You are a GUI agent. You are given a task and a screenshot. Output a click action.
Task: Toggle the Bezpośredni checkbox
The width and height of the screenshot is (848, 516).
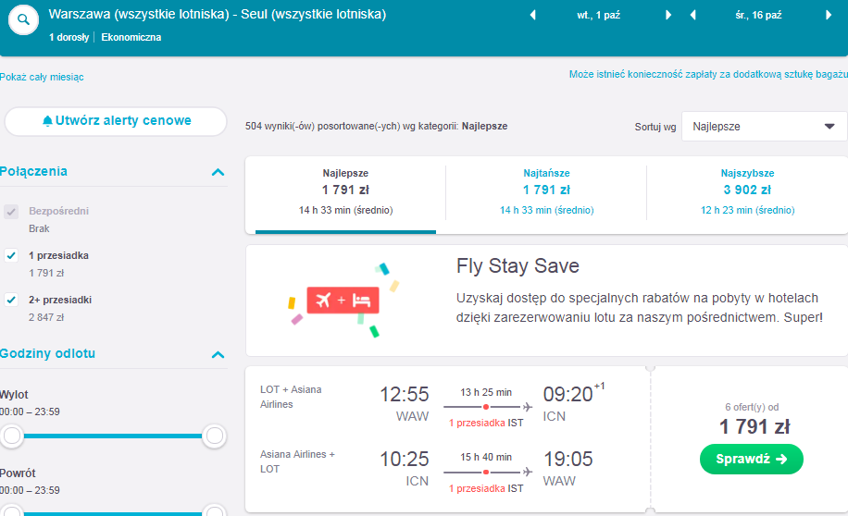click(x=11, y=211)
